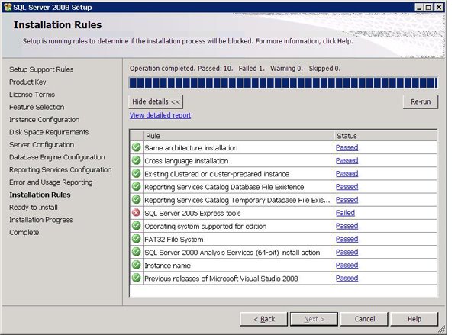Click the Re-run button

421,101
